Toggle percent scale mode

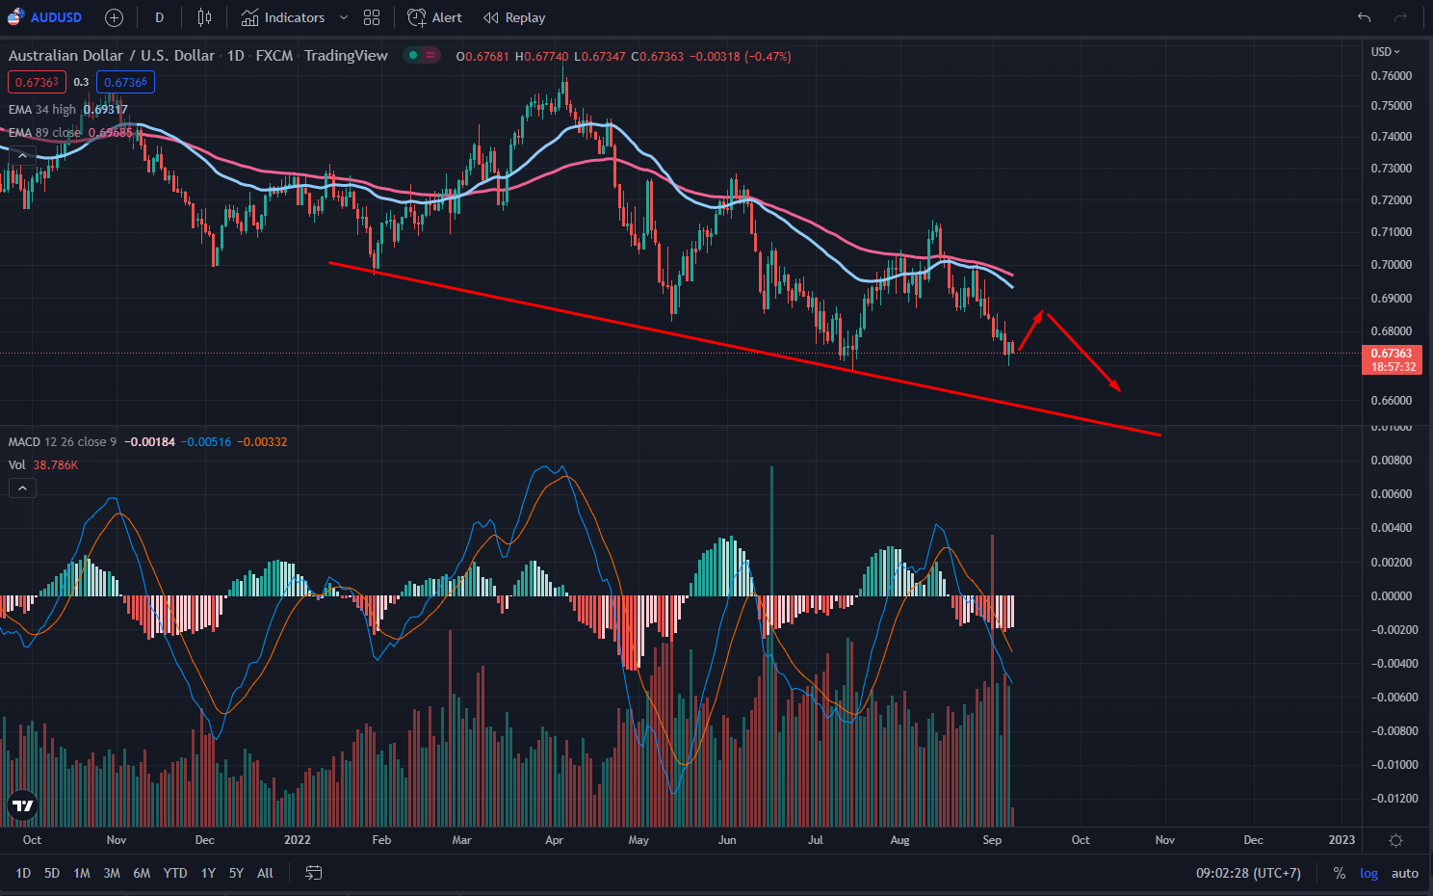pos(1339,873)
